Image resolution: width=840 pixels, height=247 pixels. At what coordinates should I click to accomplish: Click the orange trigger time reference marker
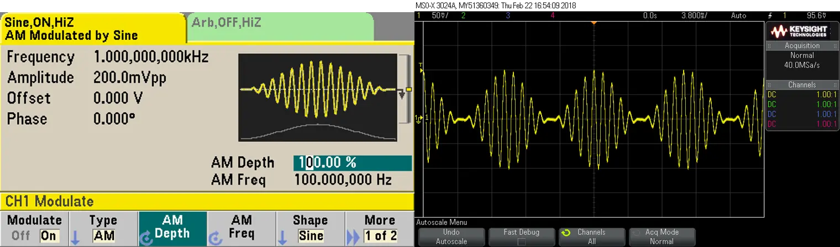pyautogui.click(x=594, y=22)
